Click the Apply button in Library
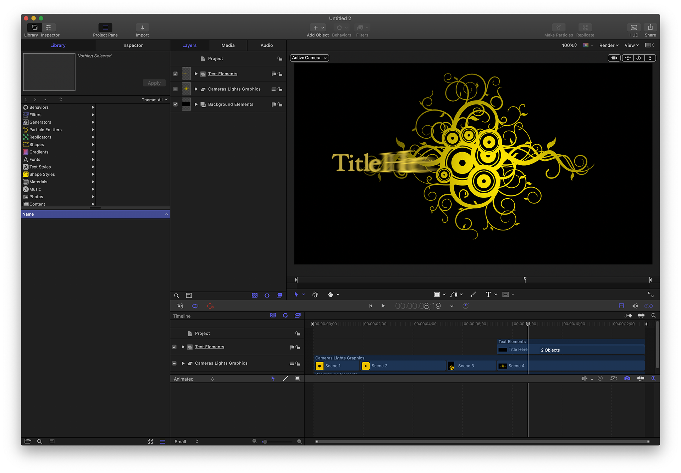The image size is (681, 473). pos(154,83)
